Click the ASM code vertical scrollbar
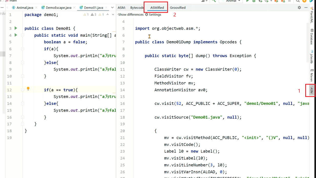The image size is (316, 178). 308,41
